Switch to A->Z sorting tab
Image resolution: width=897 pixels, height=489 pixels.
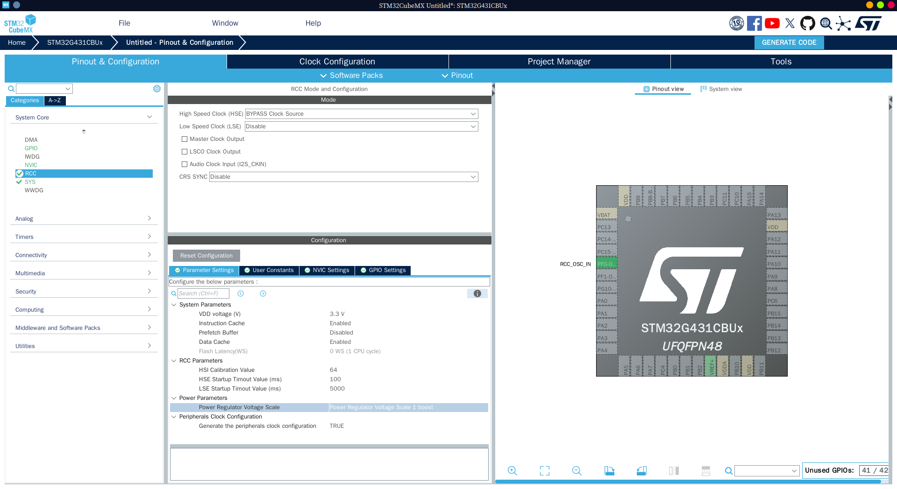click(55, 100)
